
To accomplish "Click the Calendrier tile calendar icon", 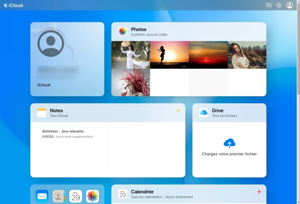I will (x=123, y=194).
